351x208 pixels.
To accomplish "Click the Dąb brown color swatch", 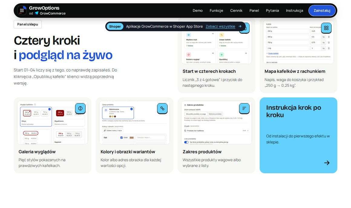I will coord(132,138).
